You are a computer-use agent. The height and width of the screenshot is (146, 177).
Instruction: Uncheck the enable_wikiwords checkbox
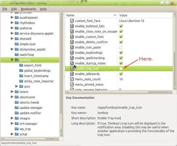(x=121, y=74)
